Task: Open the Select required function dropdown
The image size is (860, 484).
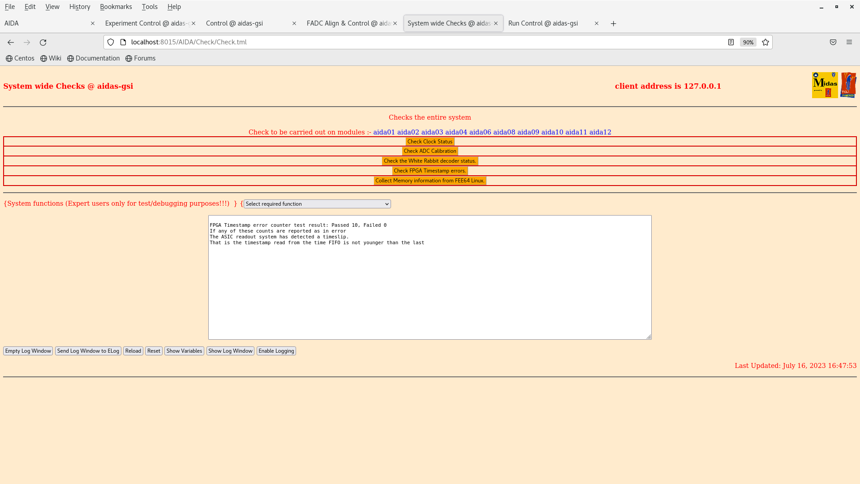Action: click(x=317, y=204)
